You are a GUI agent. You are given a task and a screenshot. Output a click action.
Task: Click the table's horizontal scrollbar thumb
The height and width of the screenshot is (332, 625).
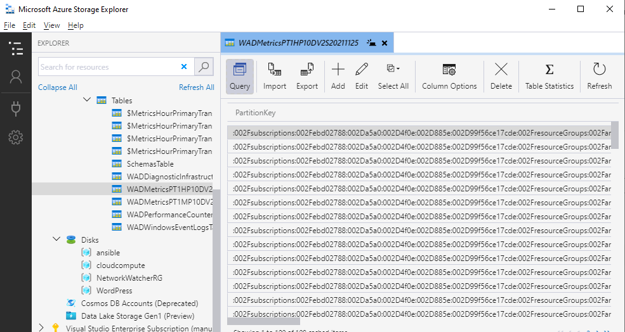click(263, 321)
